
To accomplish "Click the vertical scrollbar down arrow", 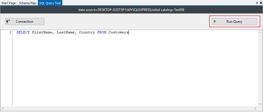I will pos(260,104).
